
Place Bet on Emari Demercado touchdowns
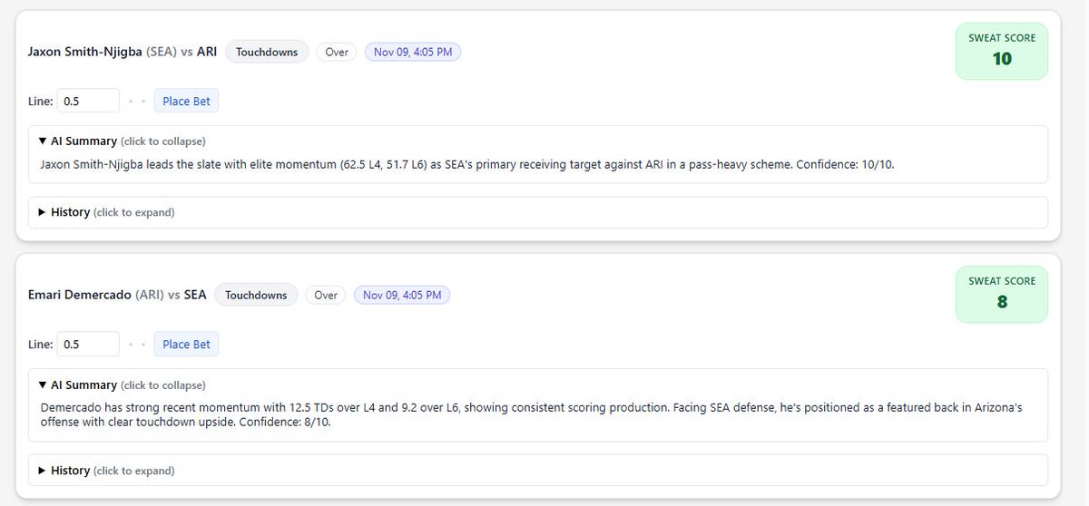coord(186,345)
